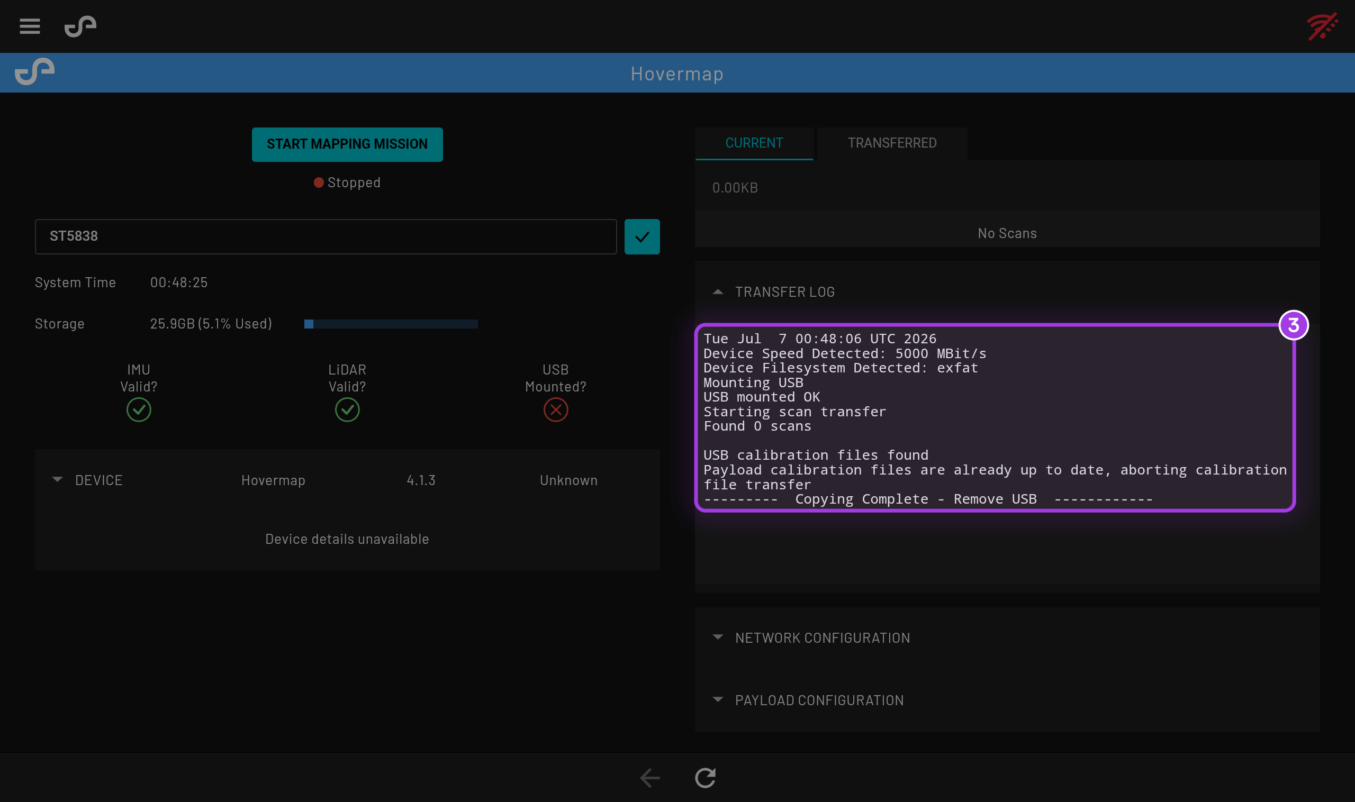Click the System Time value 00:48:25
Viewport: 1355px width, 802px height.
tap(179, 282)
